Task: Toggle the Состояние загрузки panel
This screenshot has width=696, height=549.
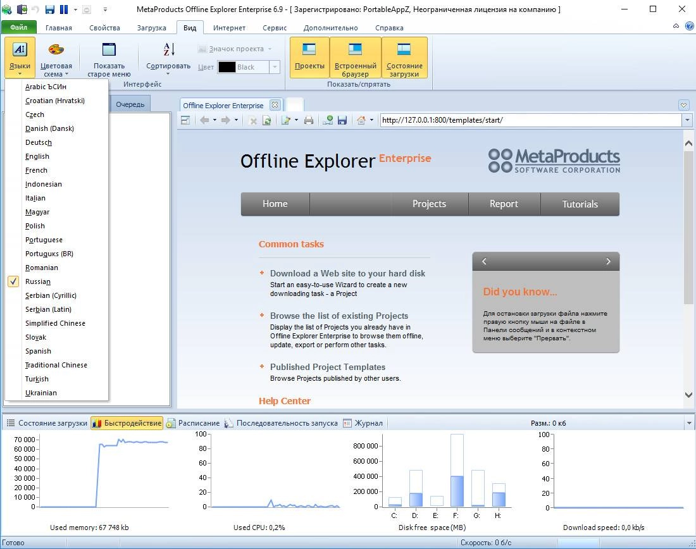Action: pyautogui.click(x=404, y=58)
